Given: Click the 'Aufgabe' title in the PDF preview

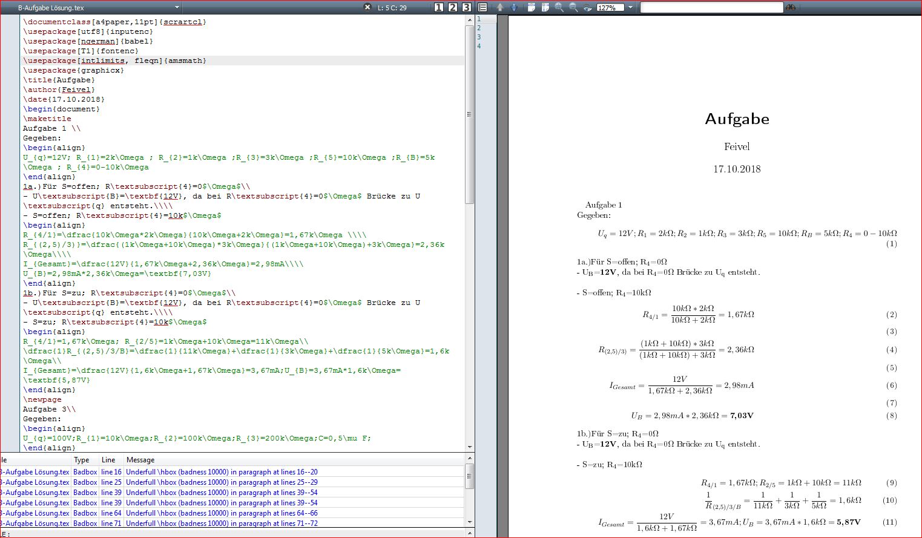Looking at the screenshot, I should coord(737,119).
